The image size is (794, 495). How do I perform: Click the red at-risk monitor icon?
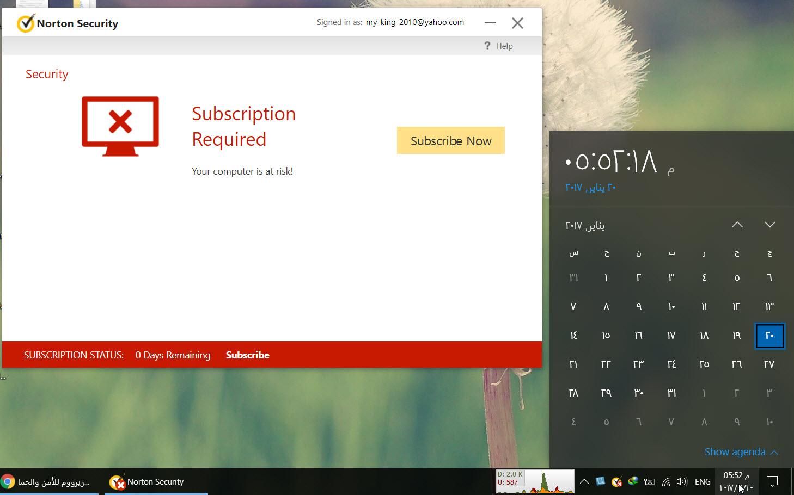120,126
